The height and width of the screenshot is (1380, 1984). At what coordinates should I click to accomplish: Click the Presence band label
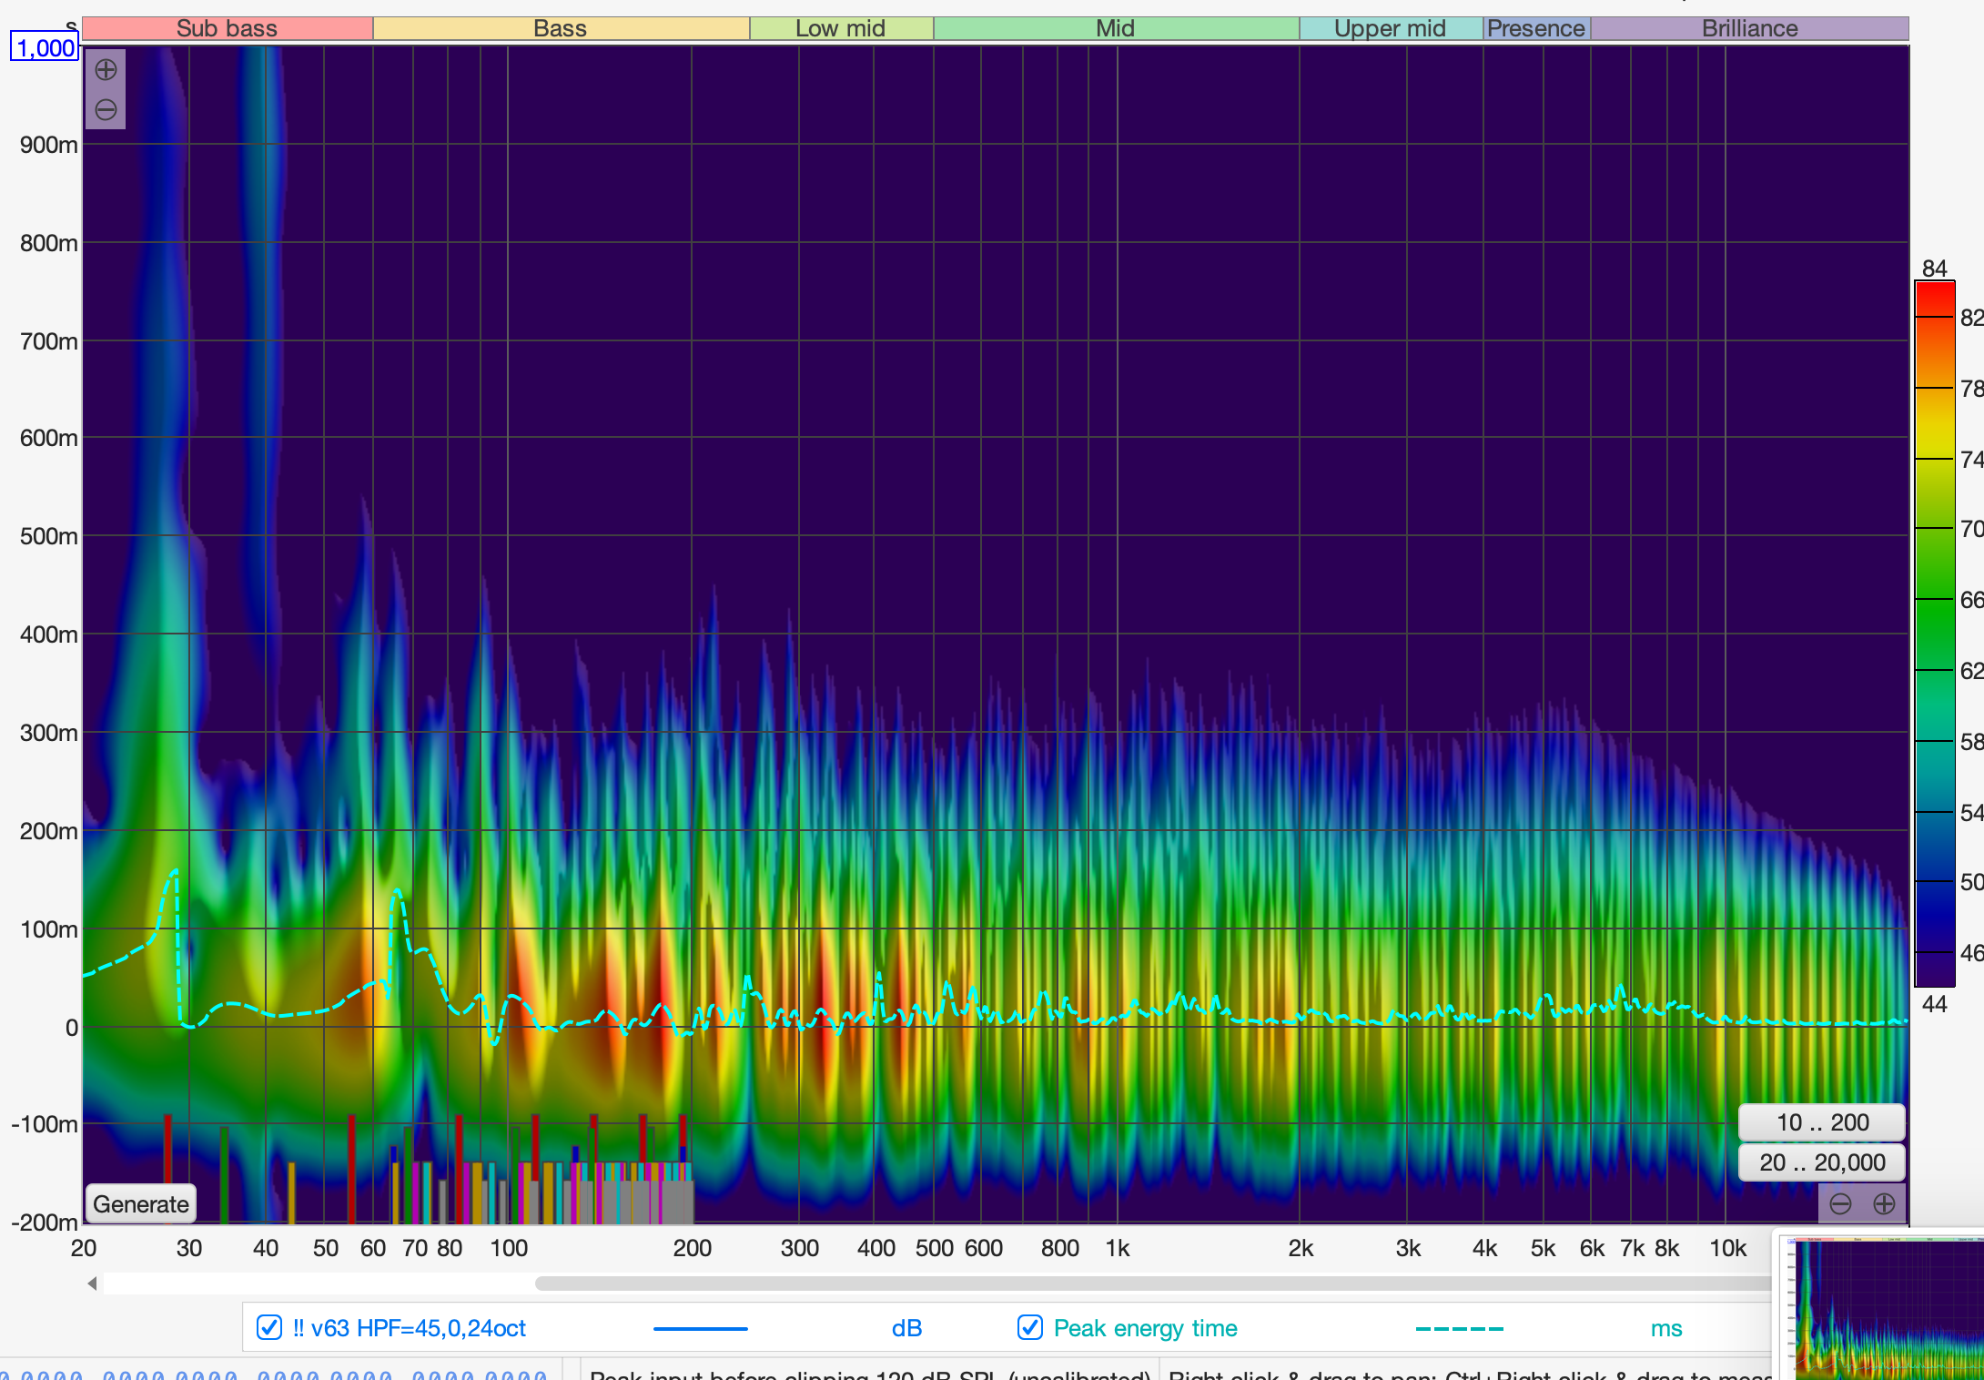pyautogui.click(x=1536, y=28)
